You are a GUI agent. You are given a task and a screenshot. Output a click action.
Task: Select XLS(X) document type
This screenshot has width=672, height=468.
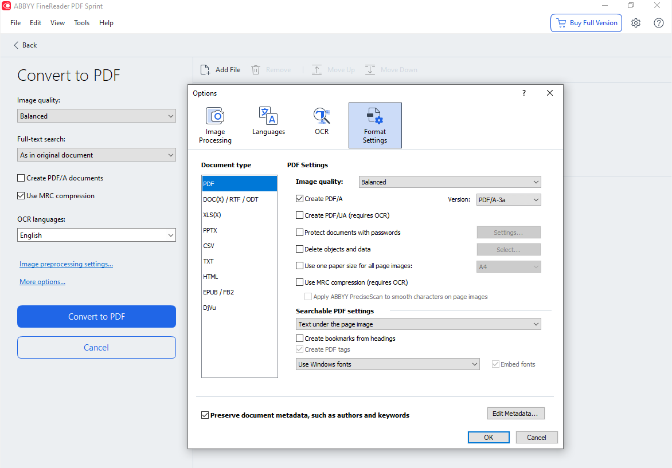point(239,215)
